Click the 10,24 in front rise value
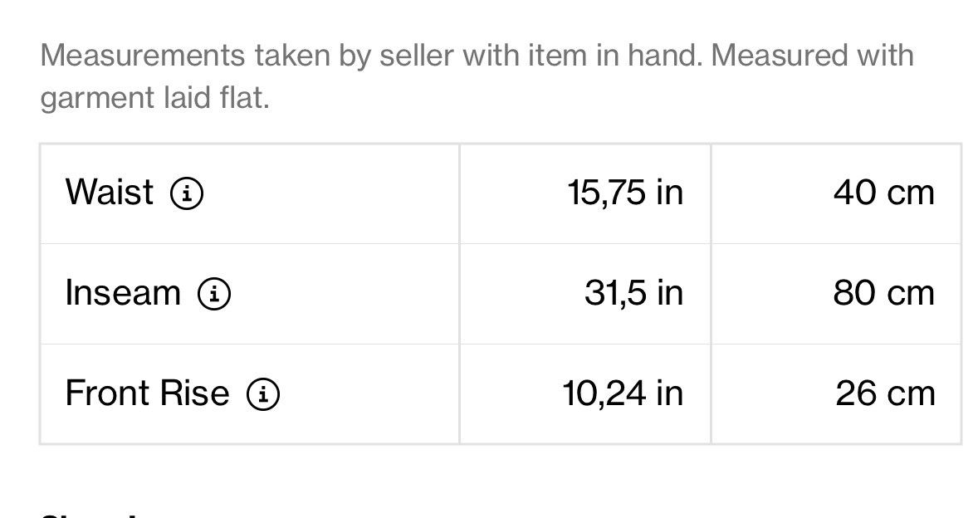 [x=623, y=393]
